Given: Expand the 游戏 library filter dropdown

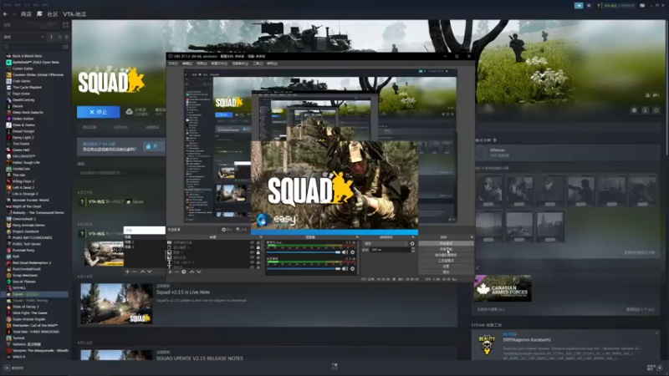Looking at the screenshot, I should 24,37.
